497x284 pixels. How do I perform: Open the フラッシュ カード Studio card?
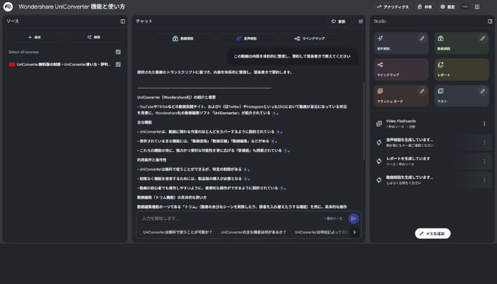[401, 96]
